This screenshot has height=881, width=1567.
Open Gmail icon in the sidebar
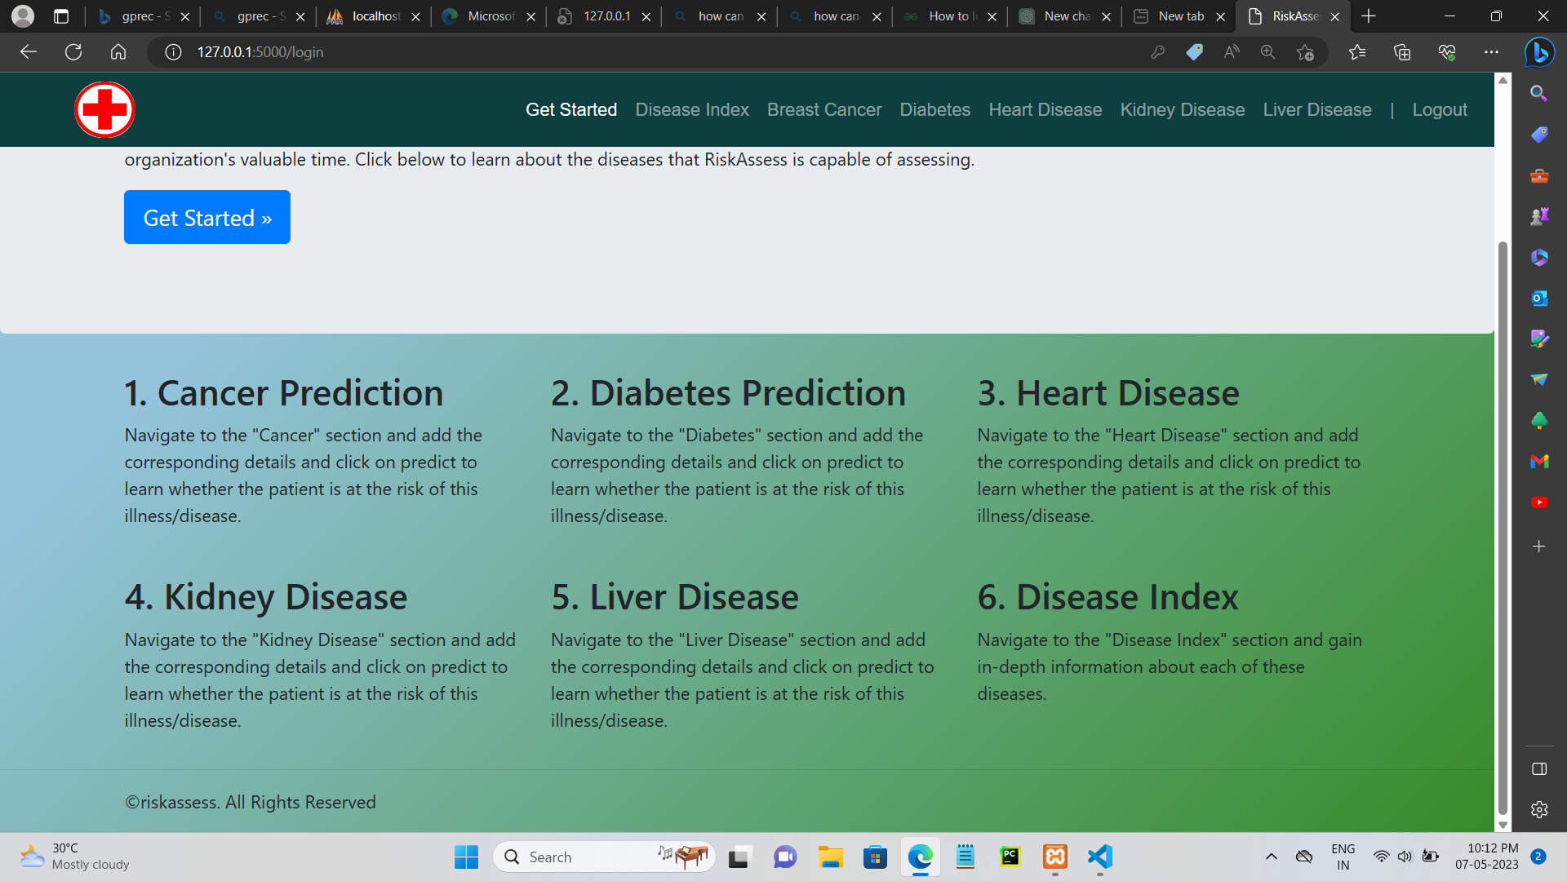pos(1539,461)
